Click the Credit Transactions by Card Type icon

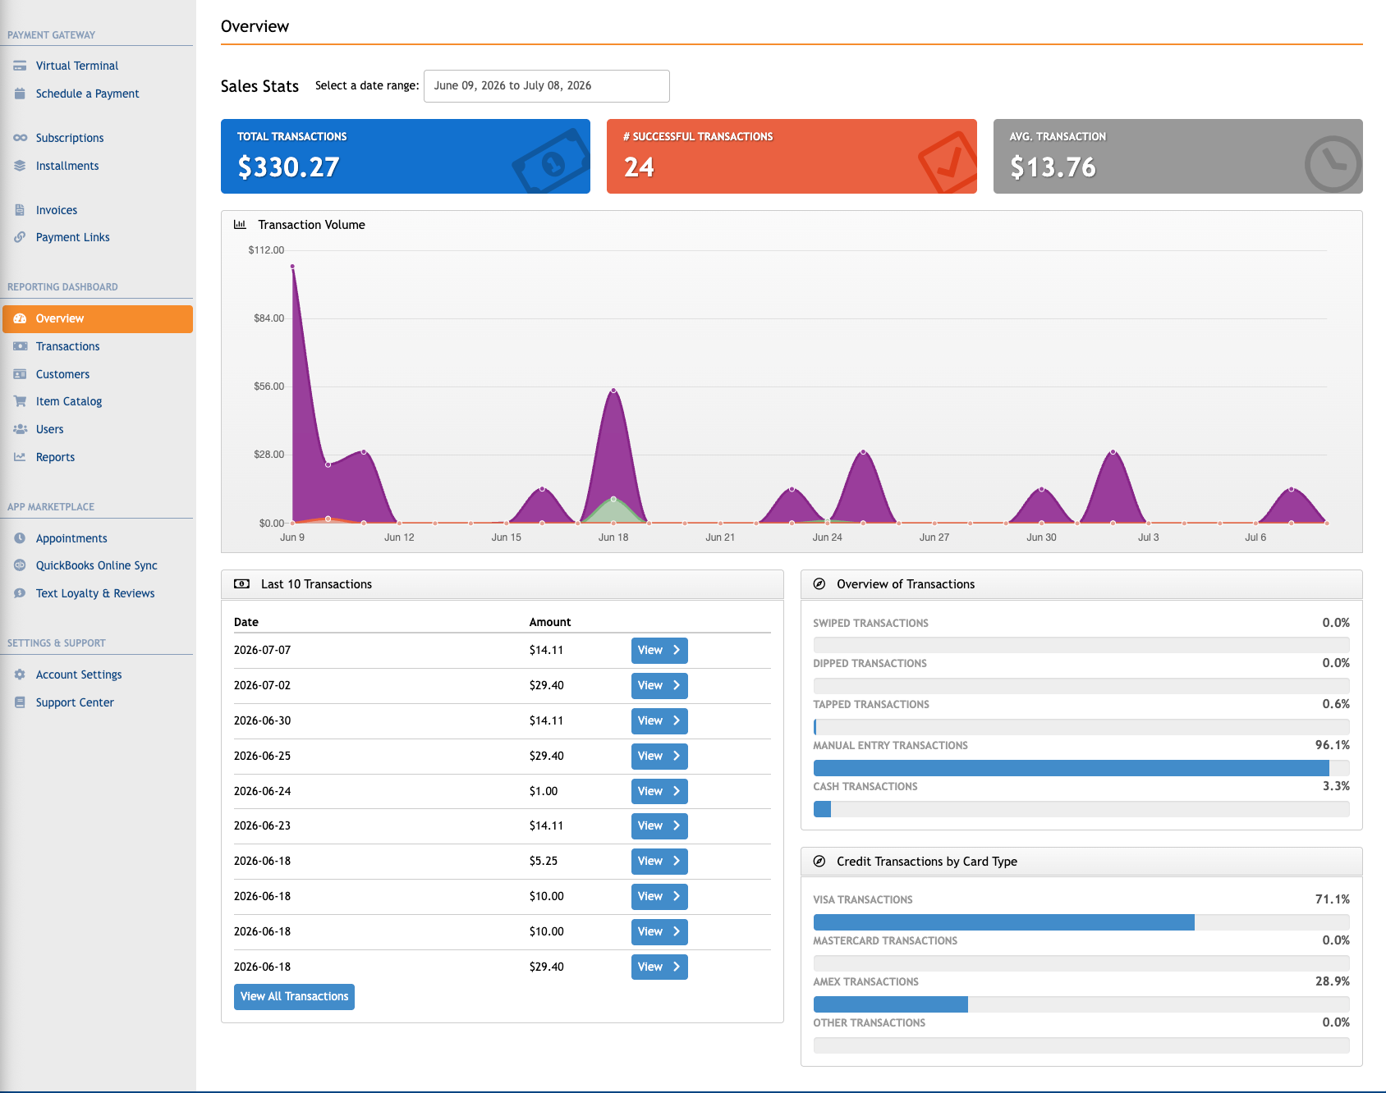click(x=819, y=862)
